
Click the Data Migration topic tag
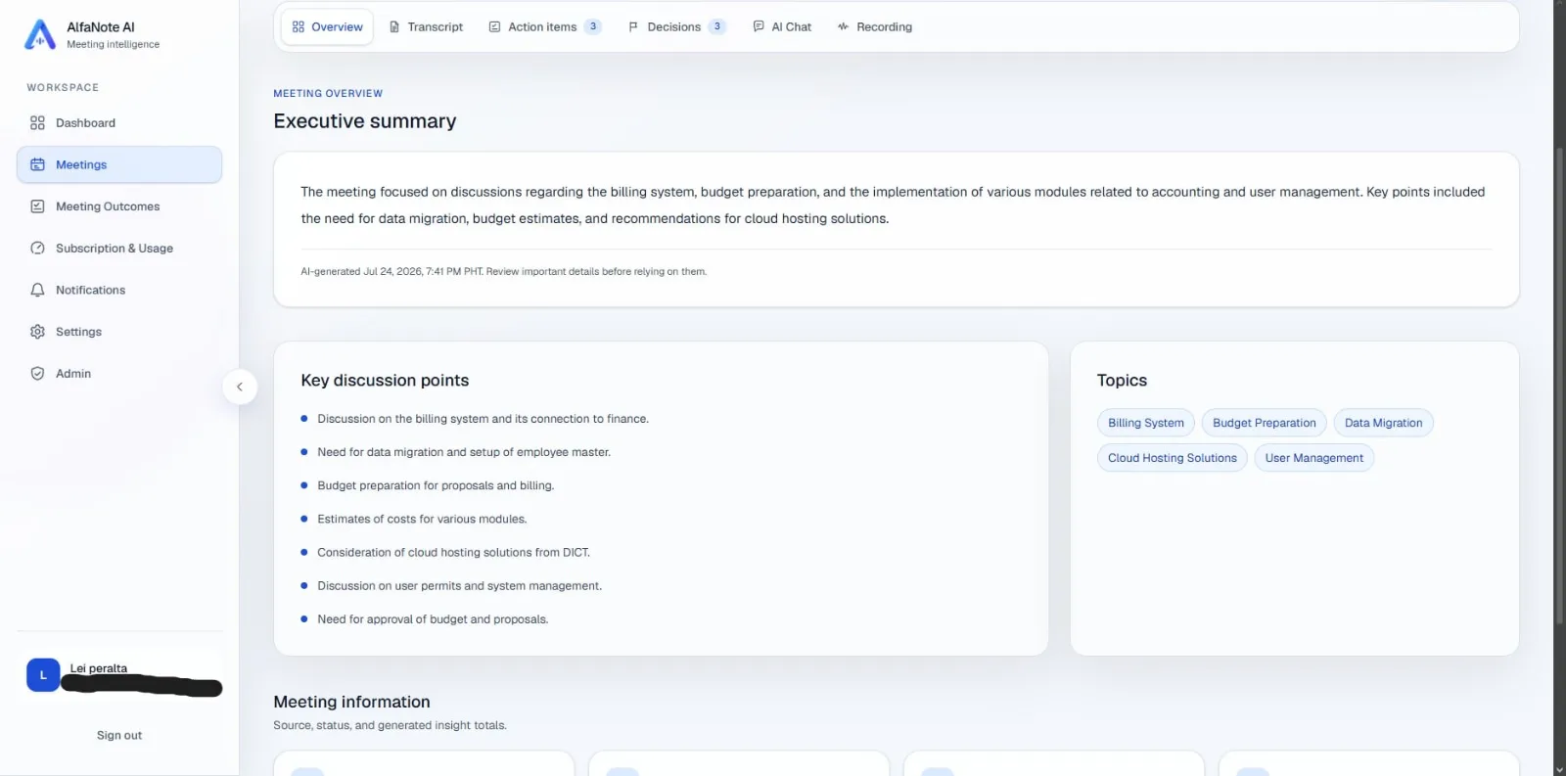click(1383, 423)
